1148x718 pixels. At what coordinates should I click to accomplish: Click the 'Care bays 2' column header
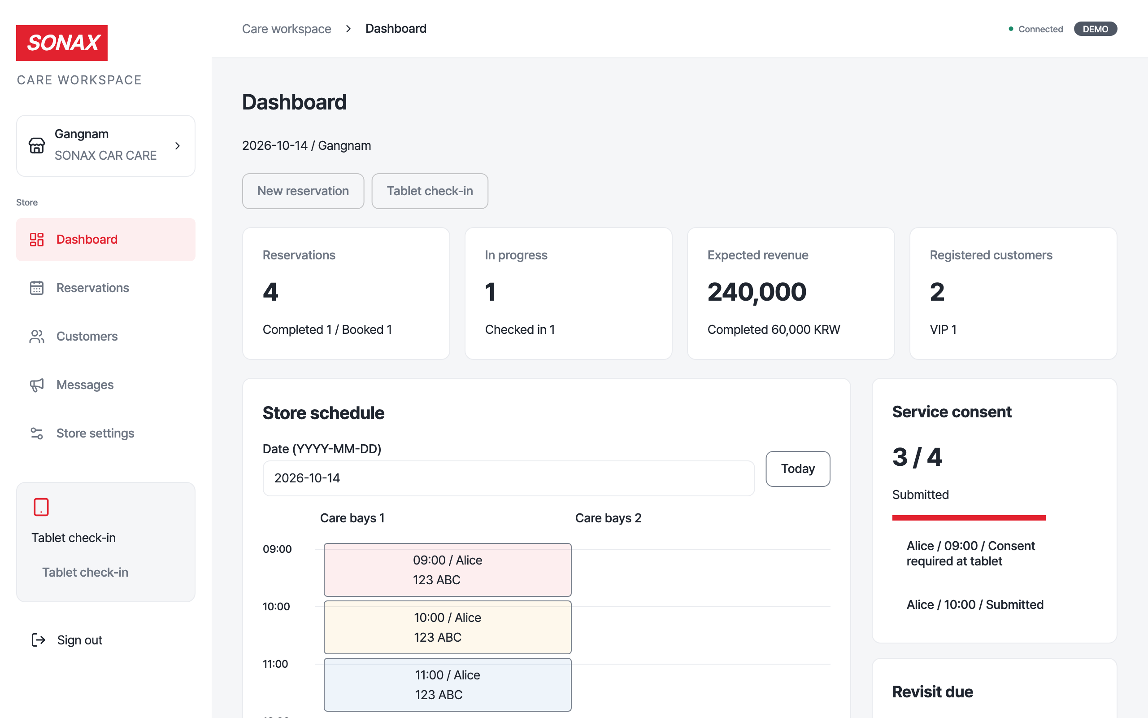[608, 518]
